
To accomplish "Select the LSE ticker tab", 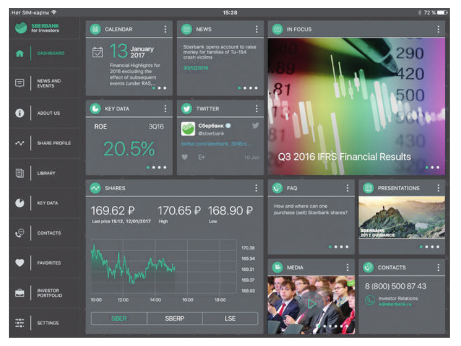I will (230, 318).
